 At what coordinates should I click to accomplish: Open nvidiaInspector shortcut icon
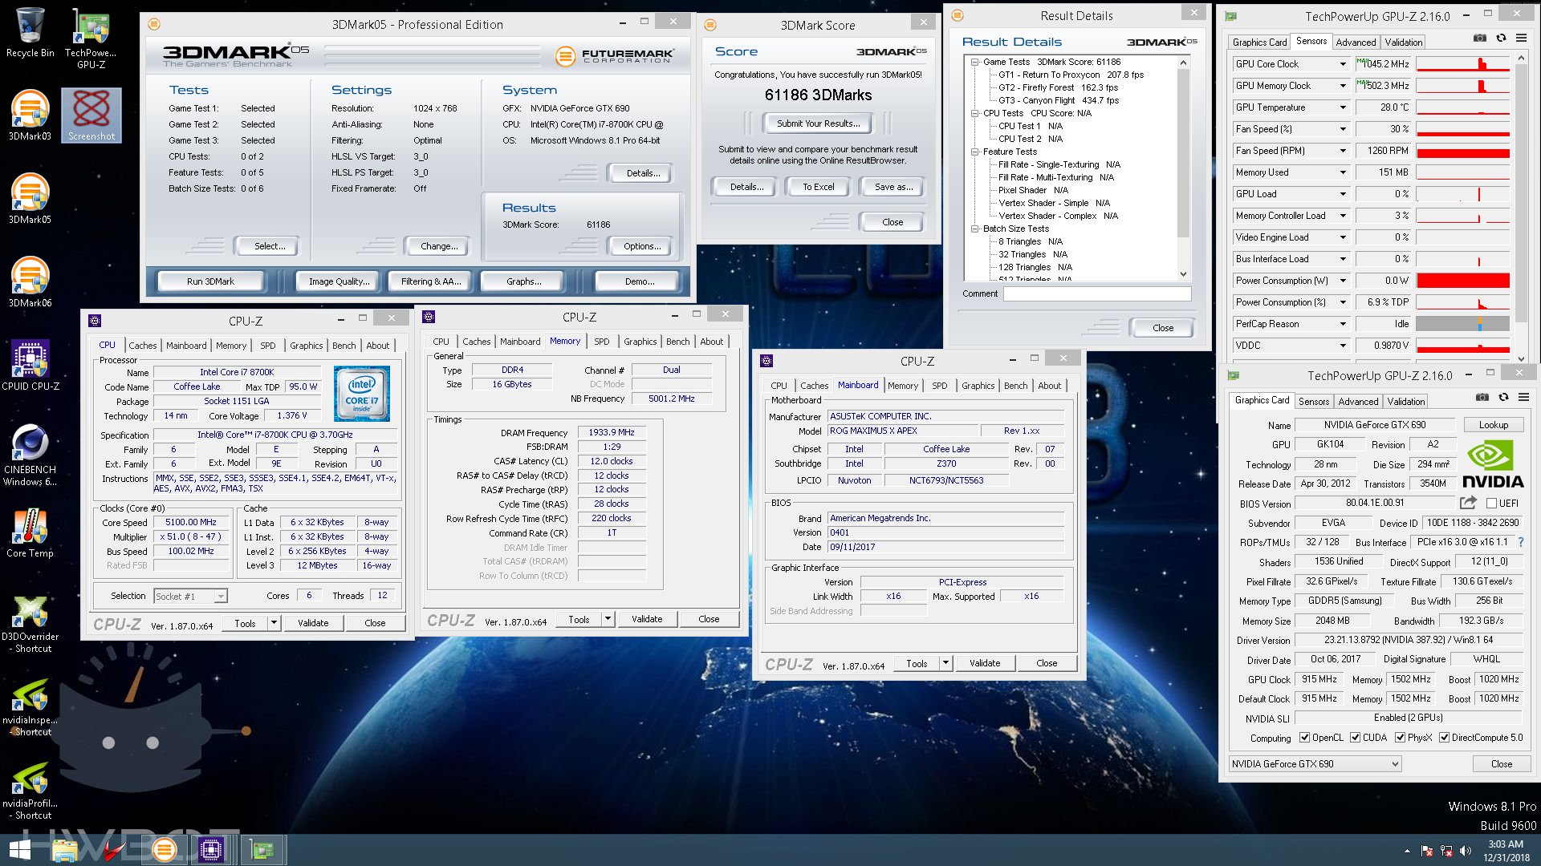30,707
